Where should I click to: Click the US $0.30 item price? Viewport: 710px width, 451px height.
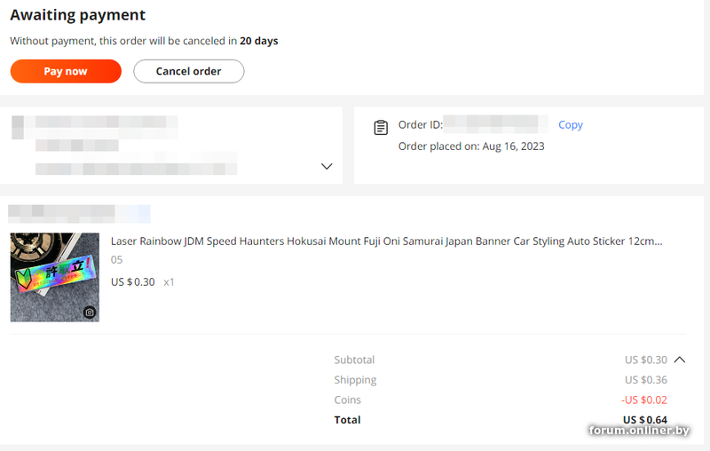pyautogui.click(x=133, y=282)
